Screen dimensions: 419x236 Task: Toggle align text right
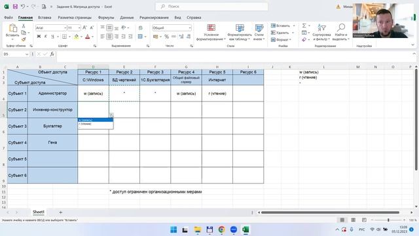(x=117, y=37)
